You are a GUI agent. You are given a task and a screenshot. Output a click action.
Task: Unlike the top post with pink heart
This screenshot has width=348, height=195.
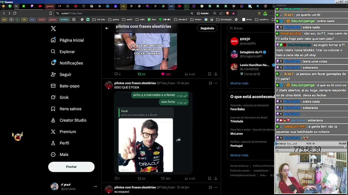[x=163, y=74]
